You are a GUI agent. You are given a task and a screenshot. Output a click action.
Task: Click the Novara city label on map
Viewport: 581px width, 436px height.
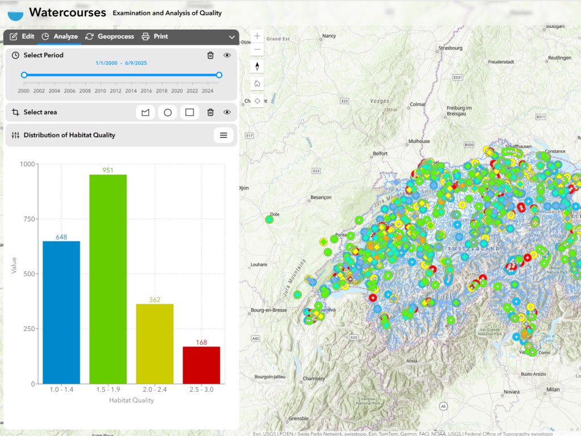tap(511, 392)
